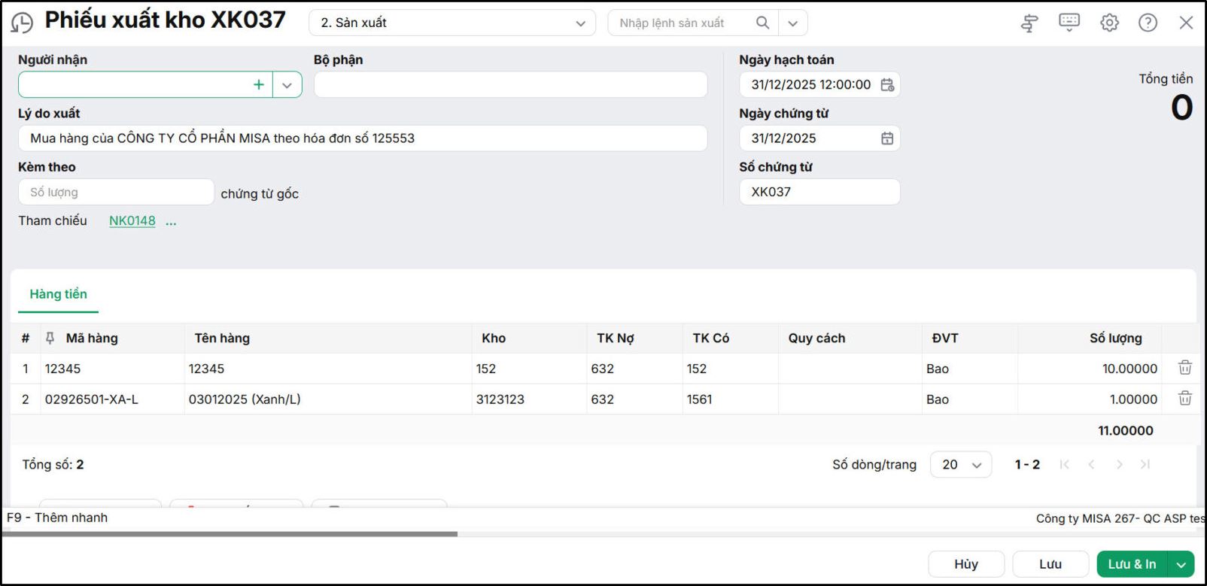Viewport: 1207px width, 586px height.
Task: Click 'F9 - Thêm nhanh' hint text
Action: pyautogui.click(x=57, y=518)
